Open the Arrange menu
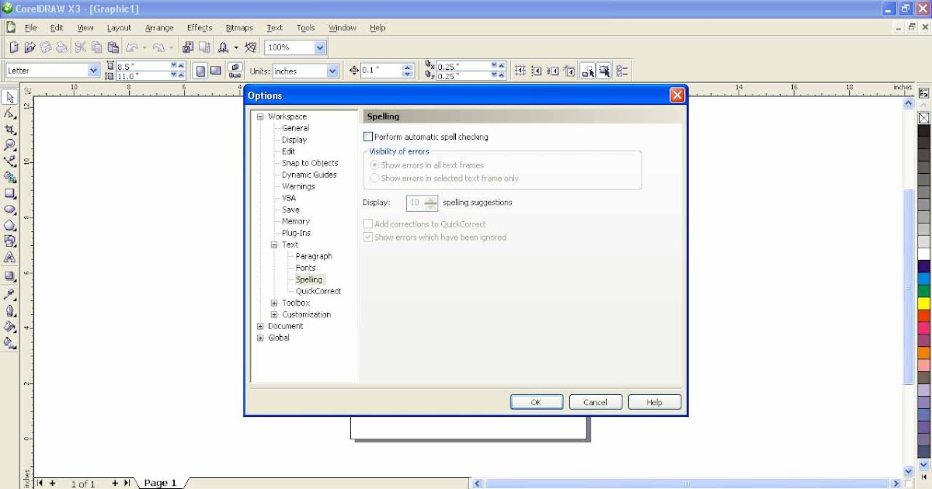This screenshot has height=489, width=932. [x=159, y=27]
